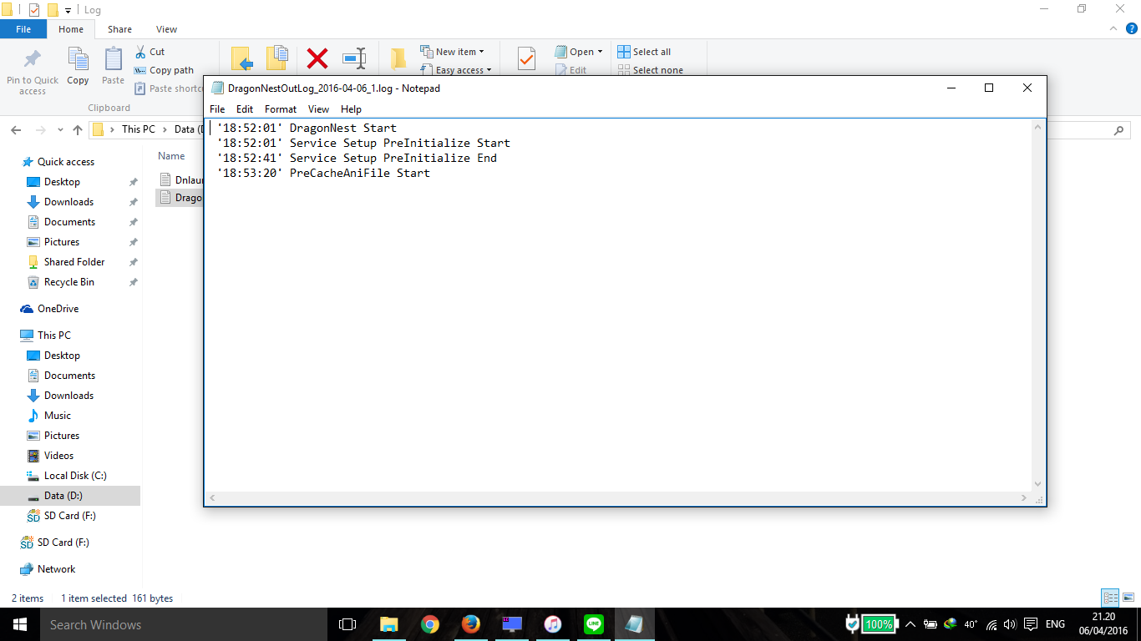Open Desktop under Quick access
The width and height of the screenshot is (1141, 641).
62,182
